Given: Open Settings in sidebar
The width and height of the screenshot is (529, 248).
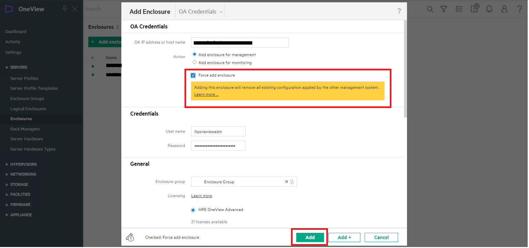Looking at the screenshot, I should (13, 53).
